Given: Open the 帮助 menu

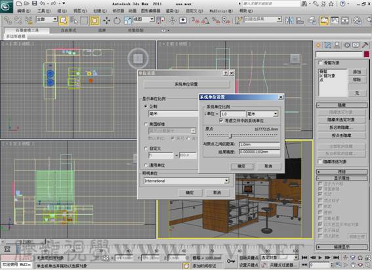Looking at the screenshot, I should coord(246,11).
